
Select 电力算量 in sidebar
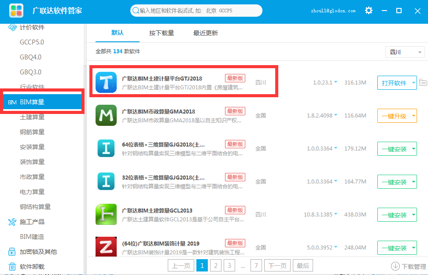[x=32, y=192]
